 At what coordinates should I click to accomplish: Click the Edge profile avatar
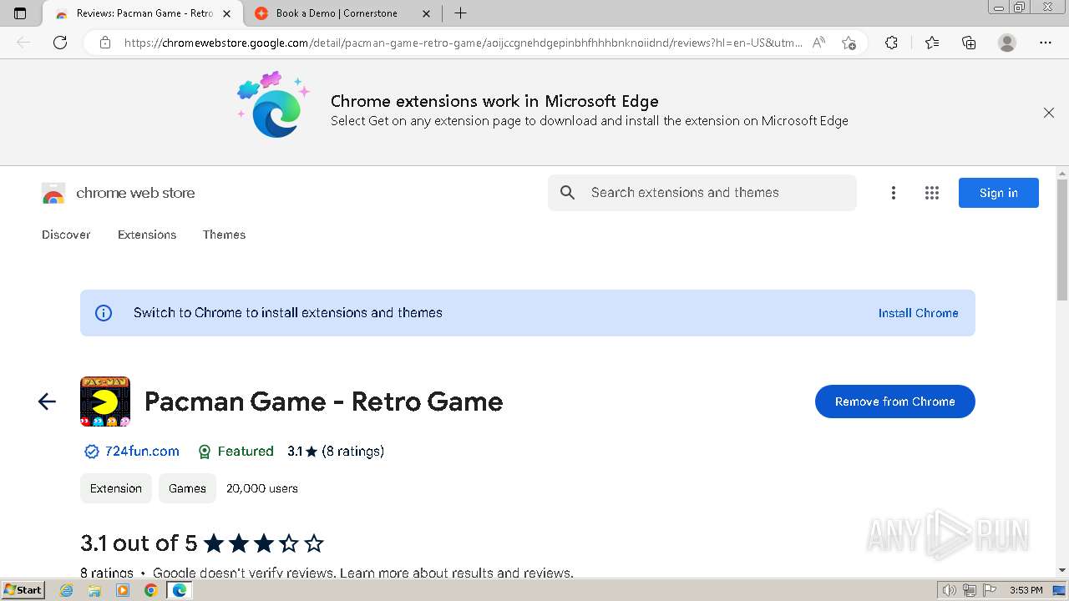click(x=1007, y=43)
